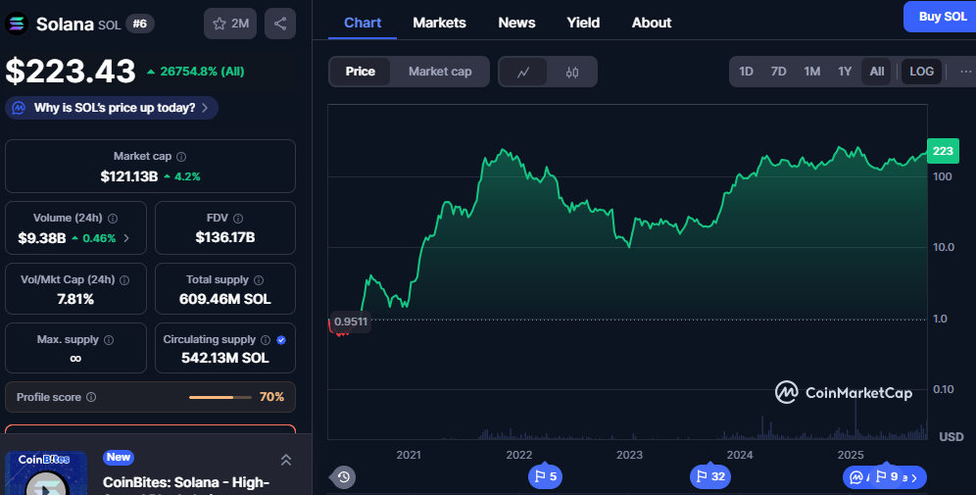The width and height of the screenshot is (976, 495).
Task: Click the $136.17B FDV value
Action: click(225, 237)
